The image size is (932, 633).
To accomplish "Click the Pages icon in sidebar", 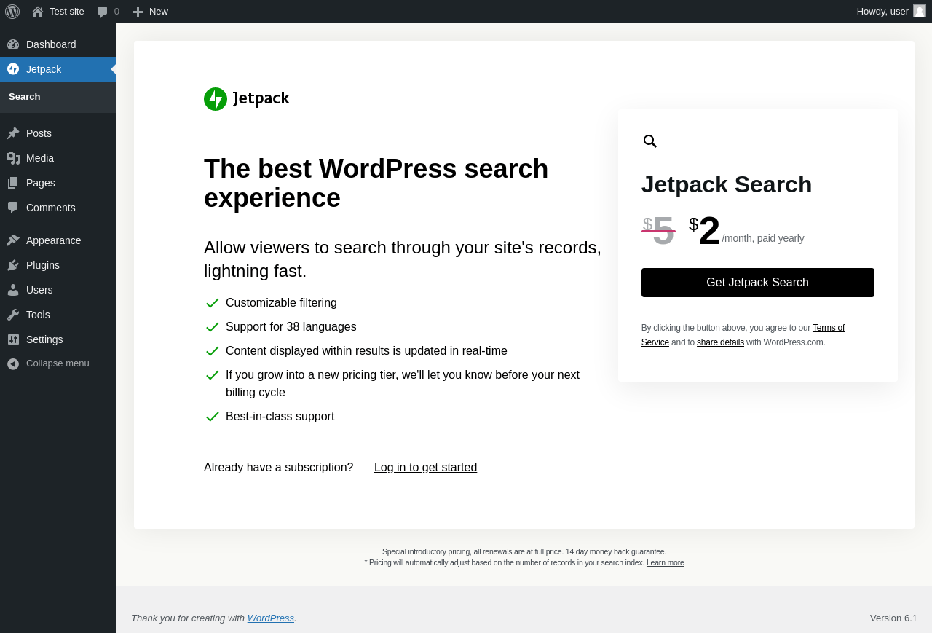I will pos(13,183).
